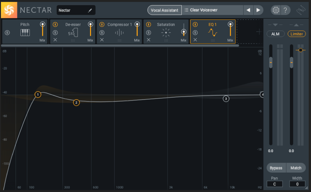Click the input meter down-arrow icon
This screenshot has height=192, width=311.
coord(275,25)
